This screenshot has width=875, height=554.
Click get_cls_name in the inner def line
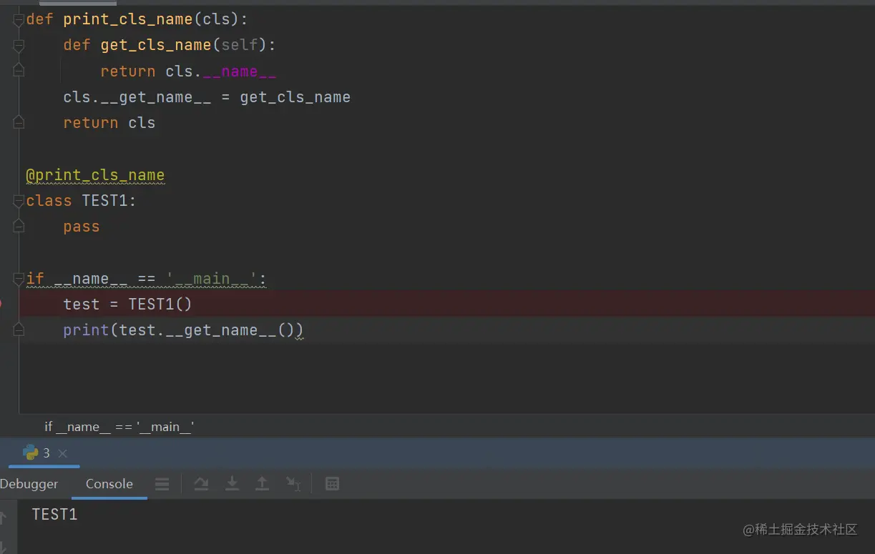[x=156, y=46]
